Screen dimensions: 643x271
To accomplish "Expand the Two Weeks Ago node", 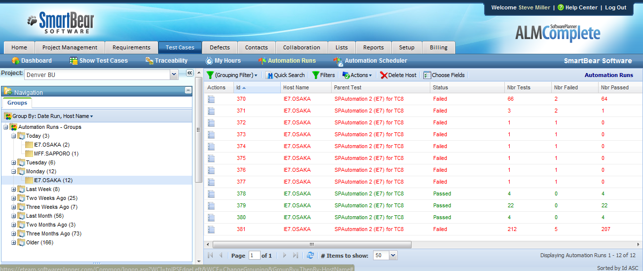I will point(14,198).
